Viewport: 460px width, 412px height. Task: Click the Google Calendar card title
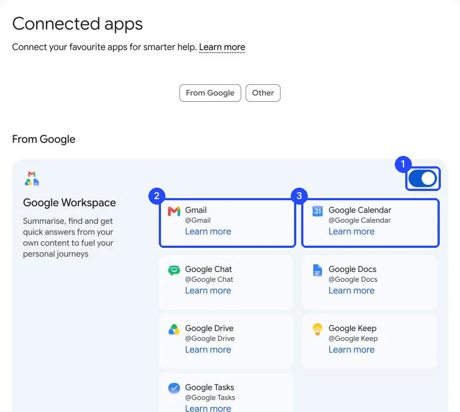pyautogui.click(x=360, y=210)
